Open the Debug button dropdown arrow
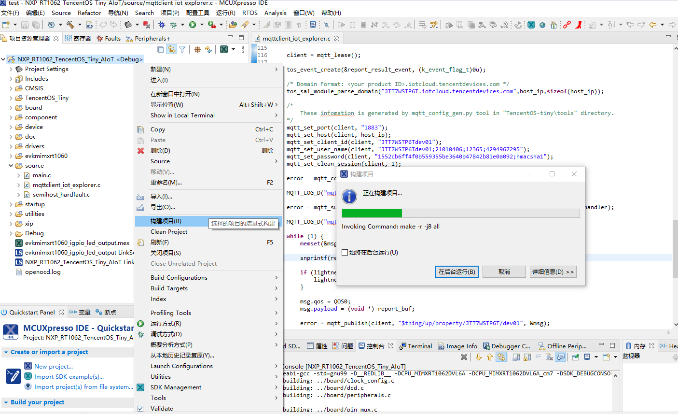The width and height of the screenshot is (678, 414). pos(182,25)
